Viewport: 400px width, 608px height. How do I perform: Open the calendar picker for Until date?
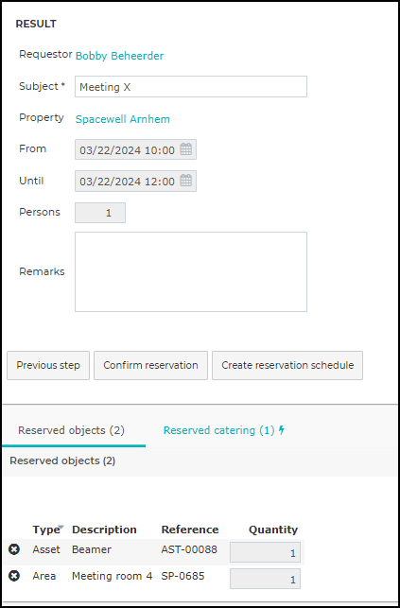click(x=186, y=181)
